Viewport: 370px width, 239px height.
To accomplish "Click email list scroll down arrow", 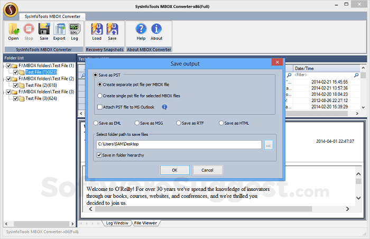I will pos(363,107).
